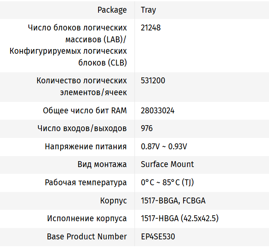Click the LAB/CLB logic blocks label
This screenshot has width=269, height=247.
(77, 45)
